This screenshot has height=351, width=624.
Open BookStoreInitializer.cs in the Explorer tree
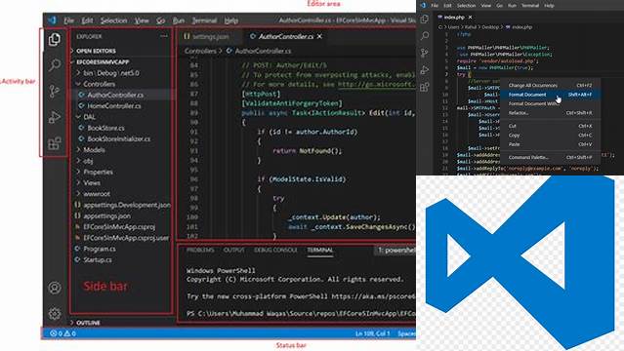click(x=118, y=139)
